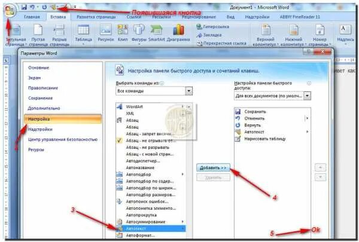The image size is (359, 242).
Task: Insert a Закладка bookmark
Action: pyautogui.click(x=209, y=35)
